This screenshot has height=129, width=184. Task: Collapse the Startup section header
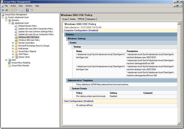[x=124, y=47]
